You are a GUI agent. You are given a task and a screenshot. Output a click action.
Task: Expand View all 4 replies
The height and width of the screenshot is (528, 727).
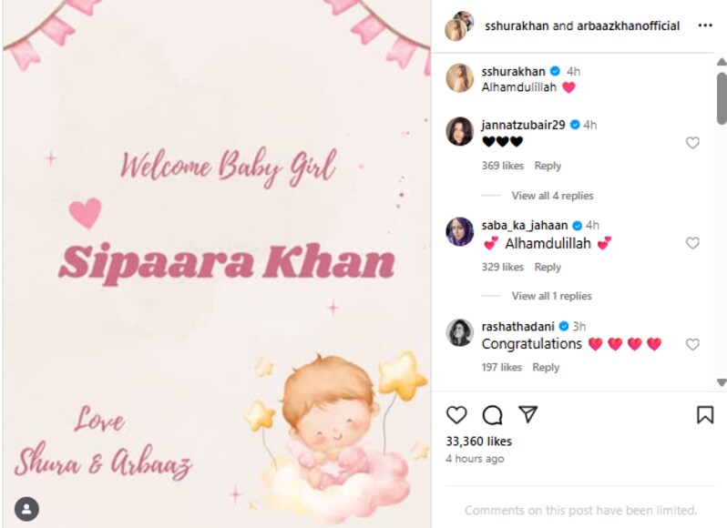tap(552, 196)
